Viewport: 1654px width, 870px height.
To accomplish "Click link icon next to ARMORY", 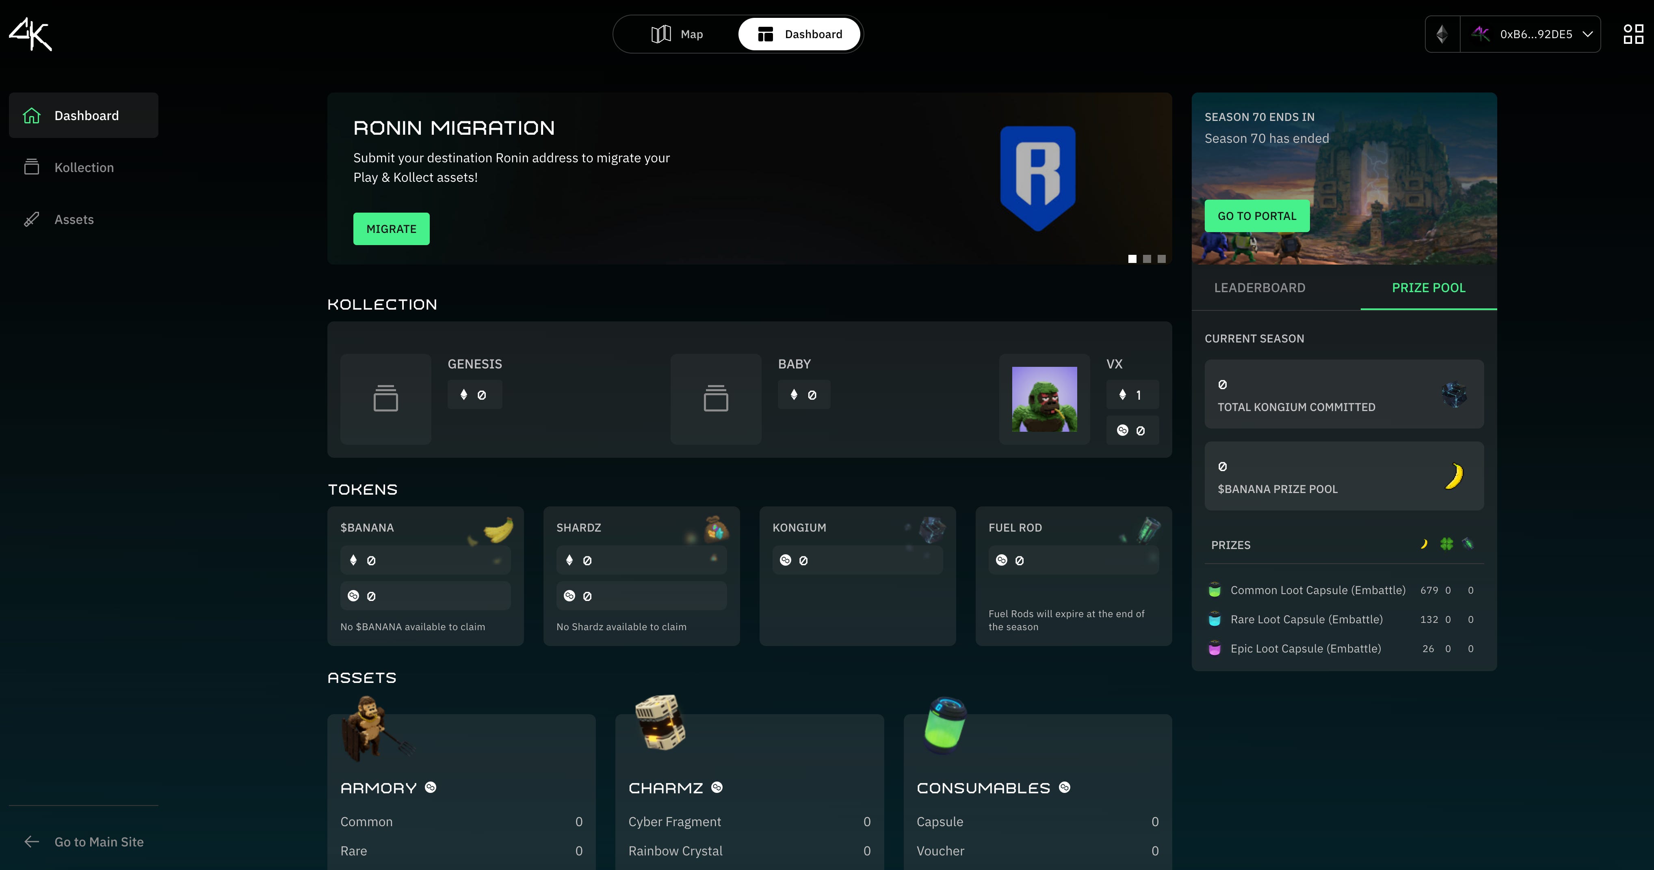I will [431, 787].
